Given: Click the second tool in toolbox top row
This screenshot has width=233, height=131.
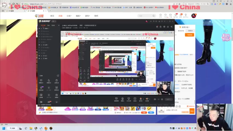Looking at the screenshot, I should tap(49, 81).
